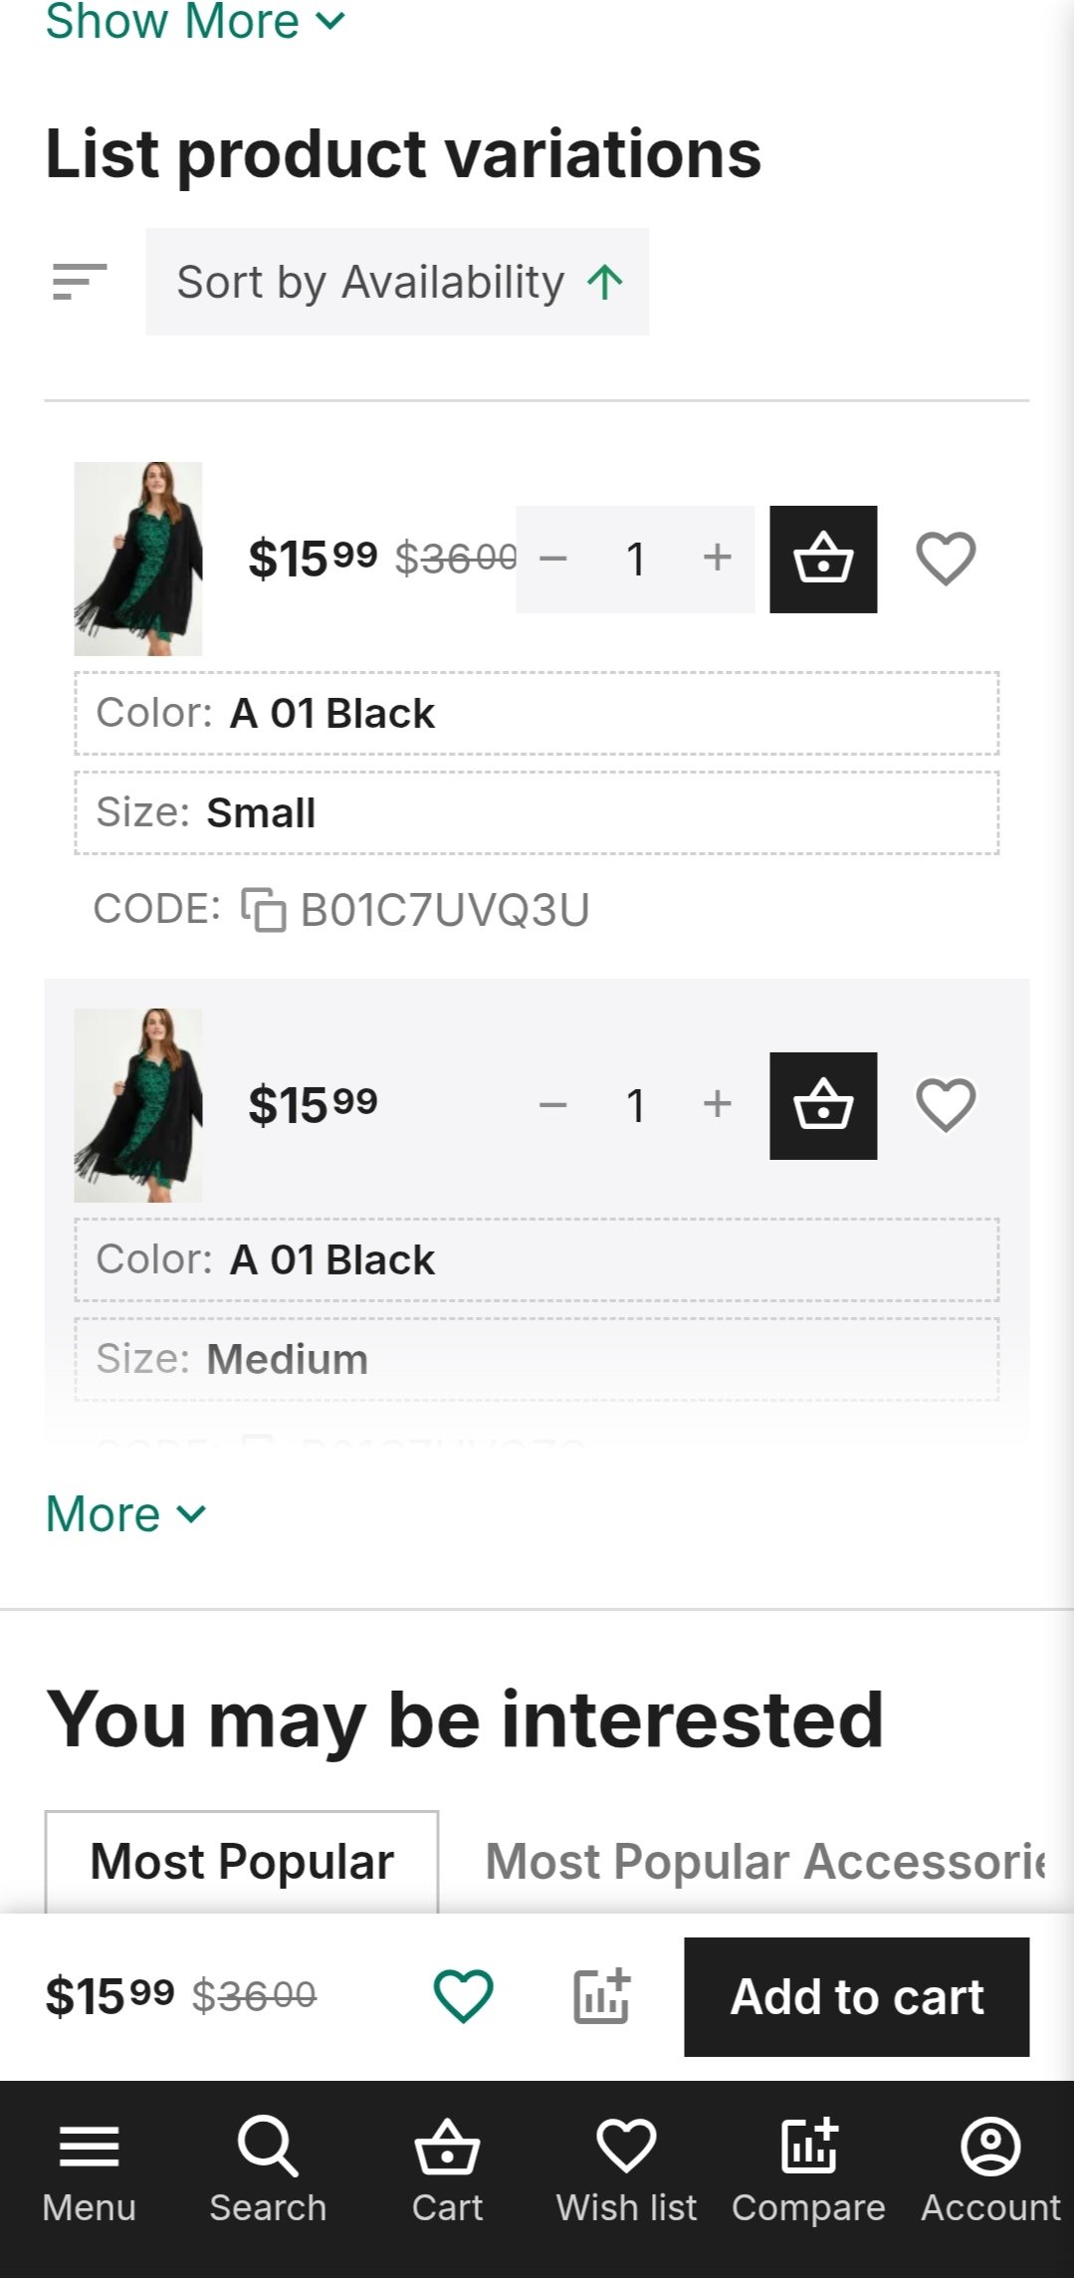1074x2278 pixels.
Task: Increase quantity for Small variation
Action: pyautogui.click(x=717, y=559)
